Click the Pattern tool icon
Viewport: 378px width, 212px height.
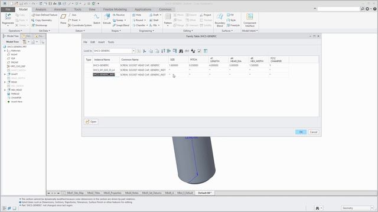168,17
